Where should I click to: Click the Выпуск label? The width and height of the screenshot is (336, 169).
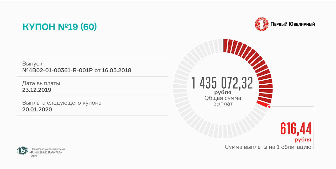tap(32, 64)
